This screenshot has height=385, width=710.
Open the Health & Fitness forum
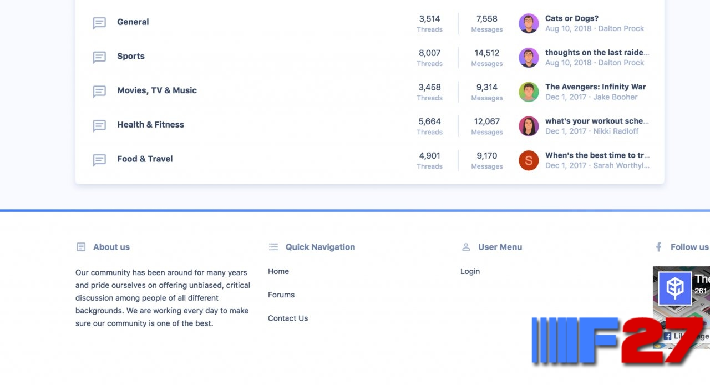(x=150, y=125)
